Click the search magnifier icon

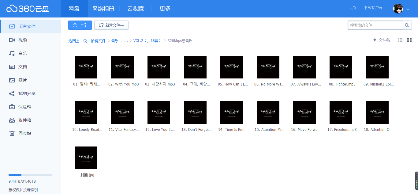click(x=407, y=25)
